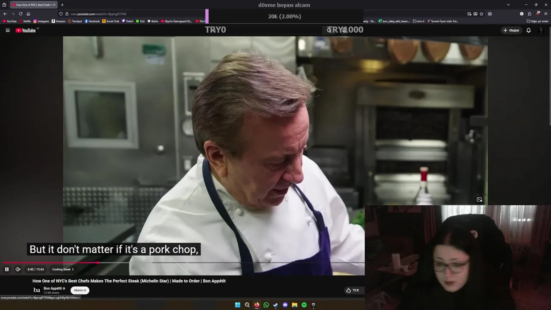Go to YouTube home via logo
The image size is (551, 310).
tap(27, 31)
